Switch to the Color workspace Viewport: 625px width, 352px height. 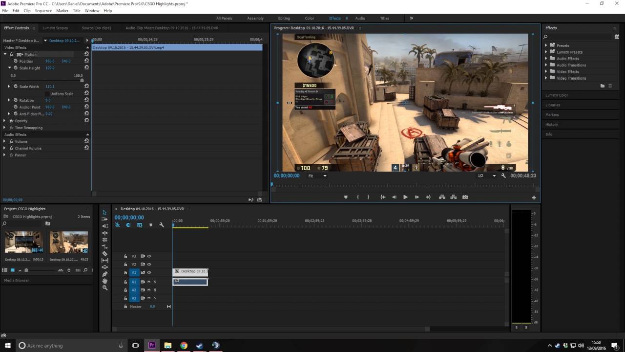[310, 18]
